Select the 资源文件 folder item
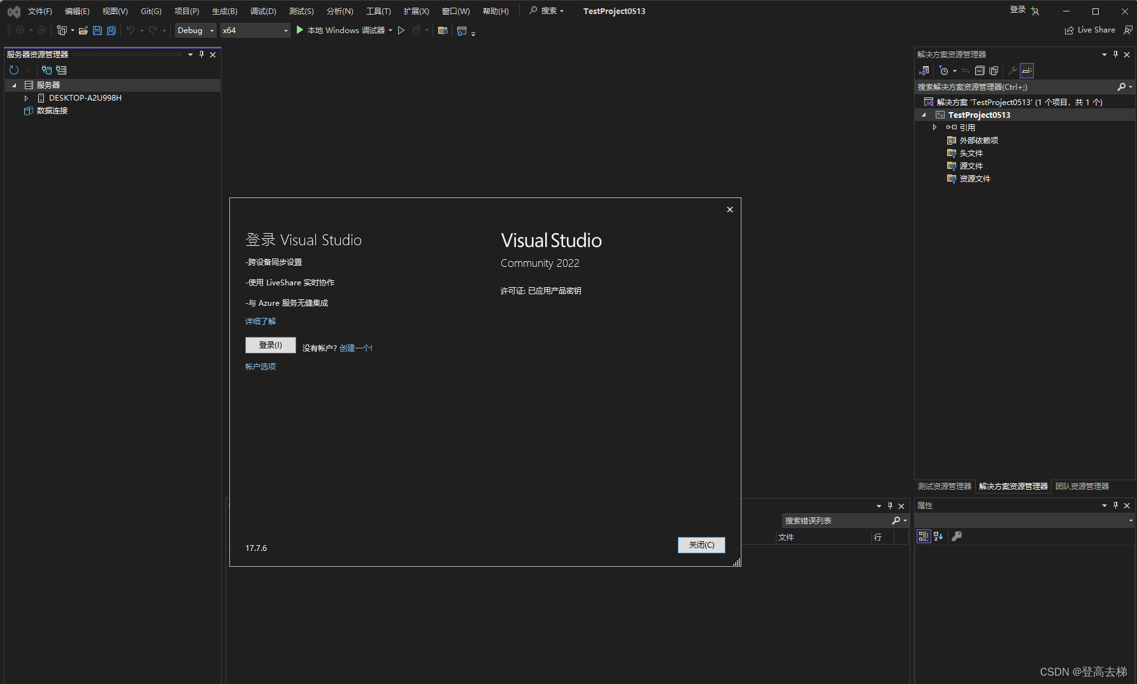 click(x=975, y=179)
